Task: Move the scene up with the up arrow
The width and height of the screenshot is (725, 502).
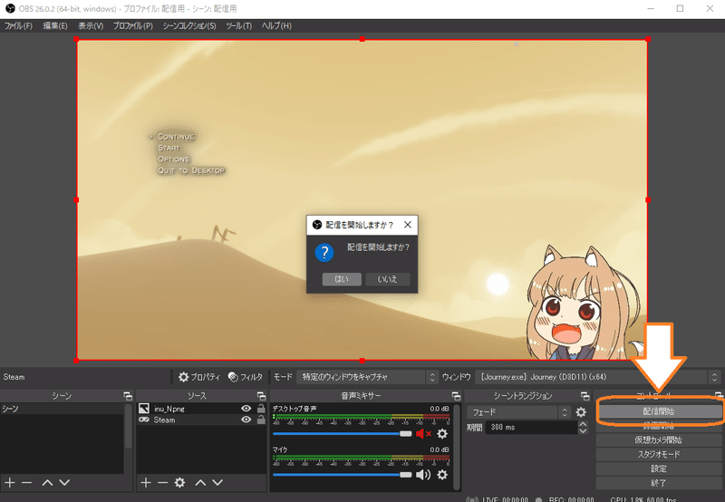Action: coord(47,483)
